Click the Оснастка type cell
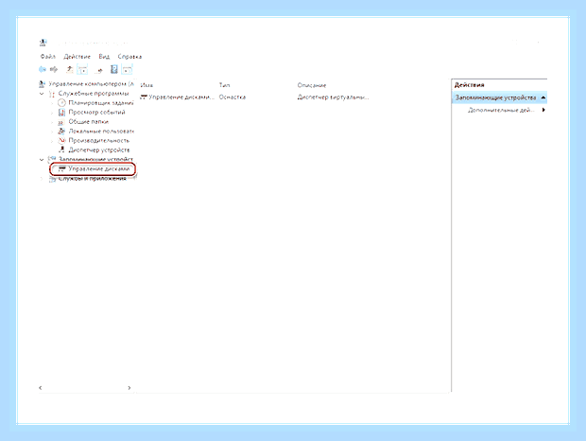This screenshot has height=441, width=586. click(233, 97)
